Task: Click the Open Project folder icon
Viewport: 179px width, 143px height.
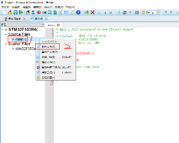Action: point(10,12)
